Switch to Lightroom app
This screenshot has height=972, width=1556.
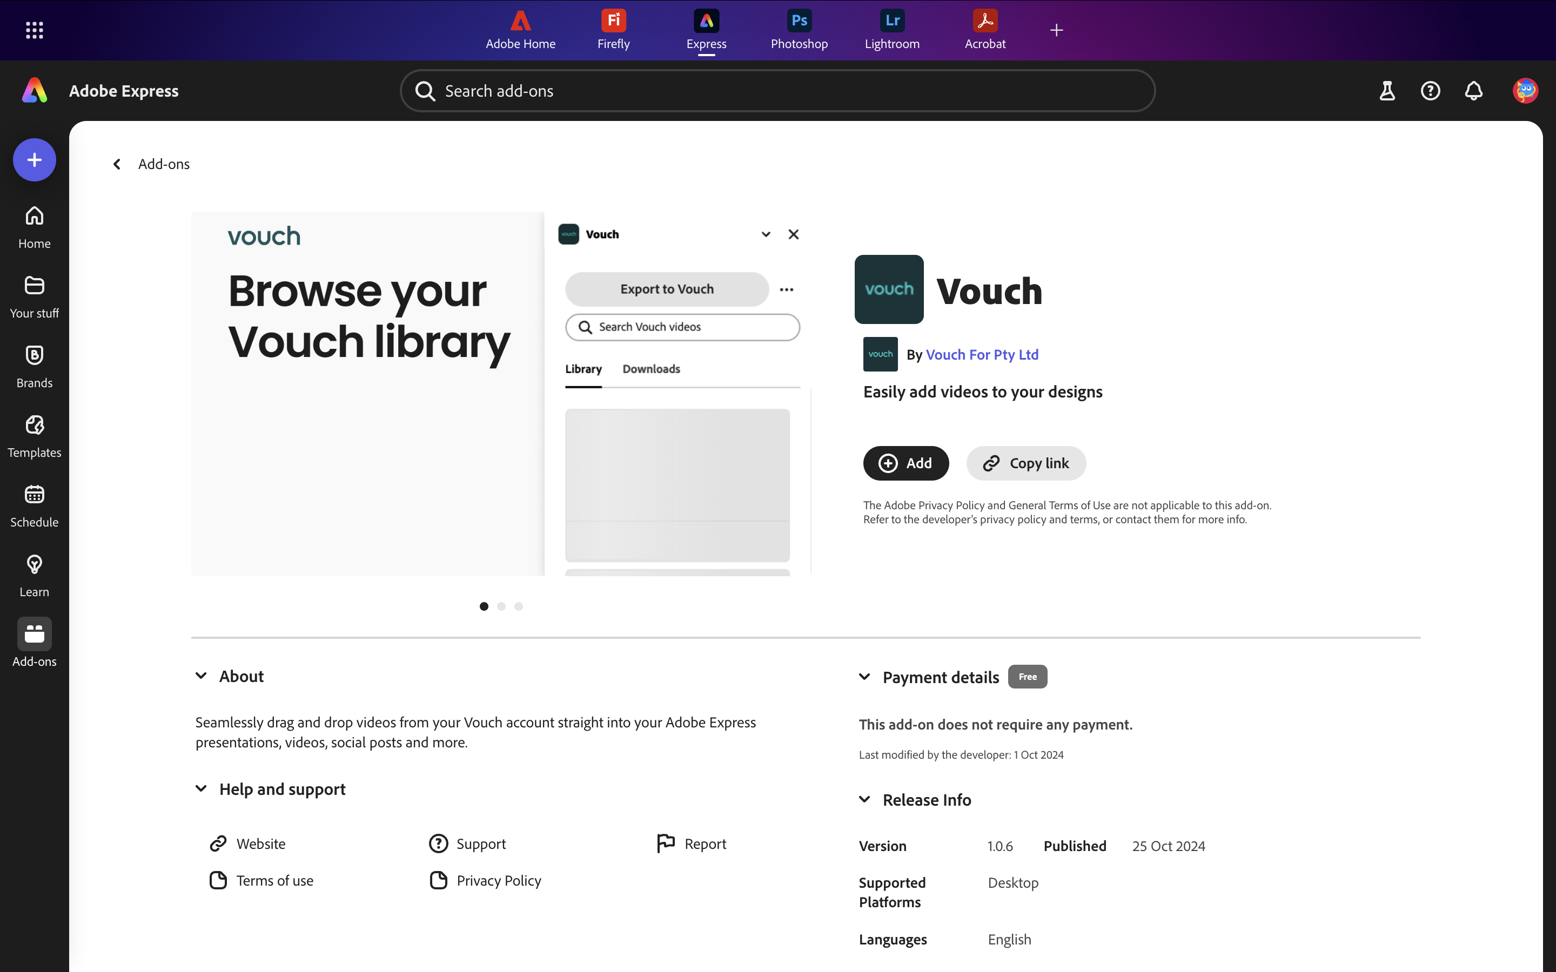point(892,30)
